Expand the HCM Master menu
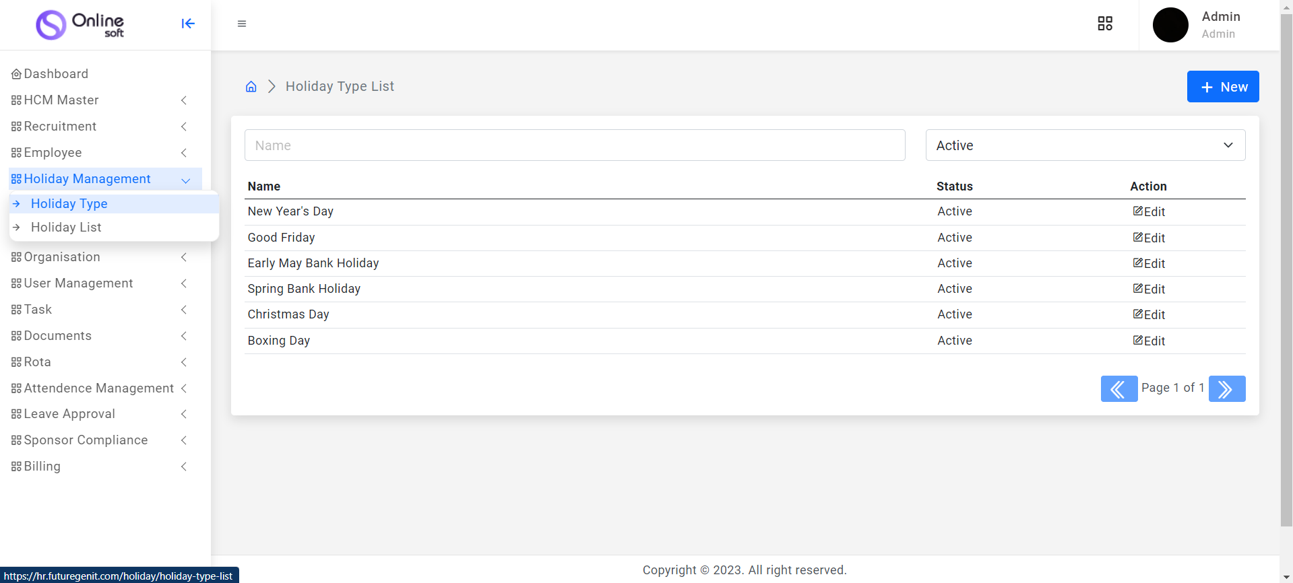 (98, 100)
